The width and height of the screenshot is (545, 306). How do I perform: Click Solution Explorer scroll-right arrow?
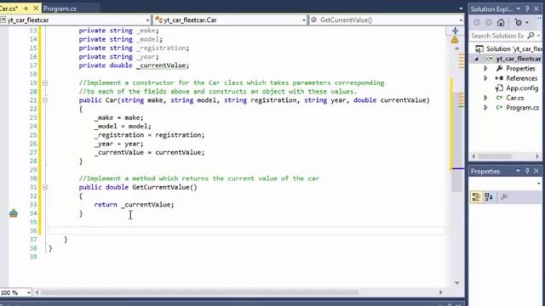(537, 156)
